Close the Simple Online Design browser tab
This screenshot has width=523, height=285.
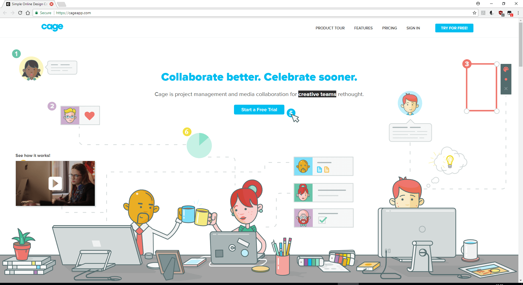click(x=51, y=4)
